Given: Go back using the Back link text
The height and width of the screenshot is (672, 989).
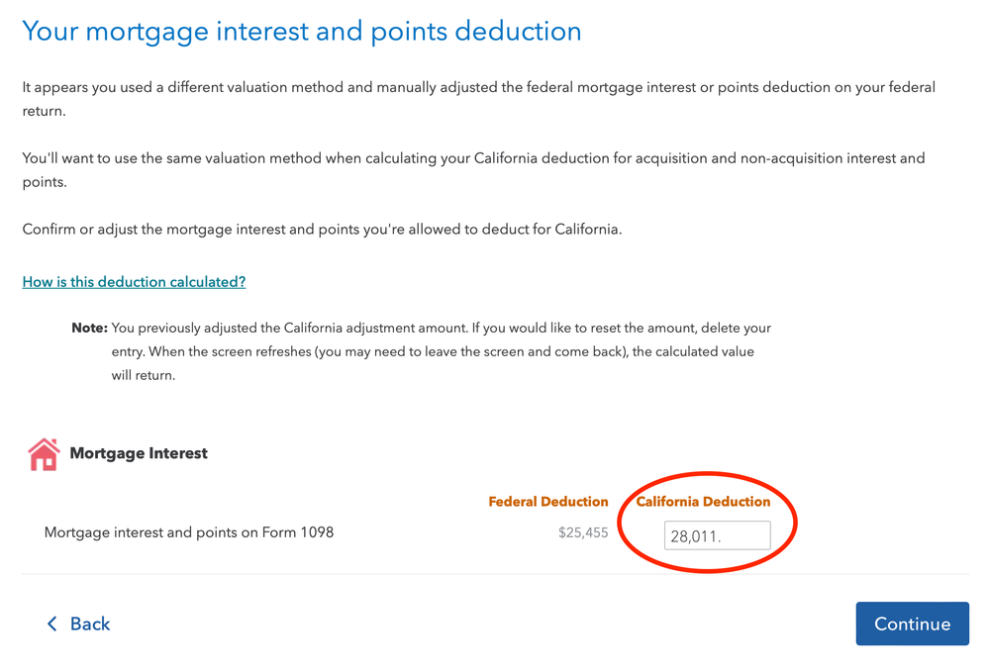Looking at the screenshot, I should point(90,624).
